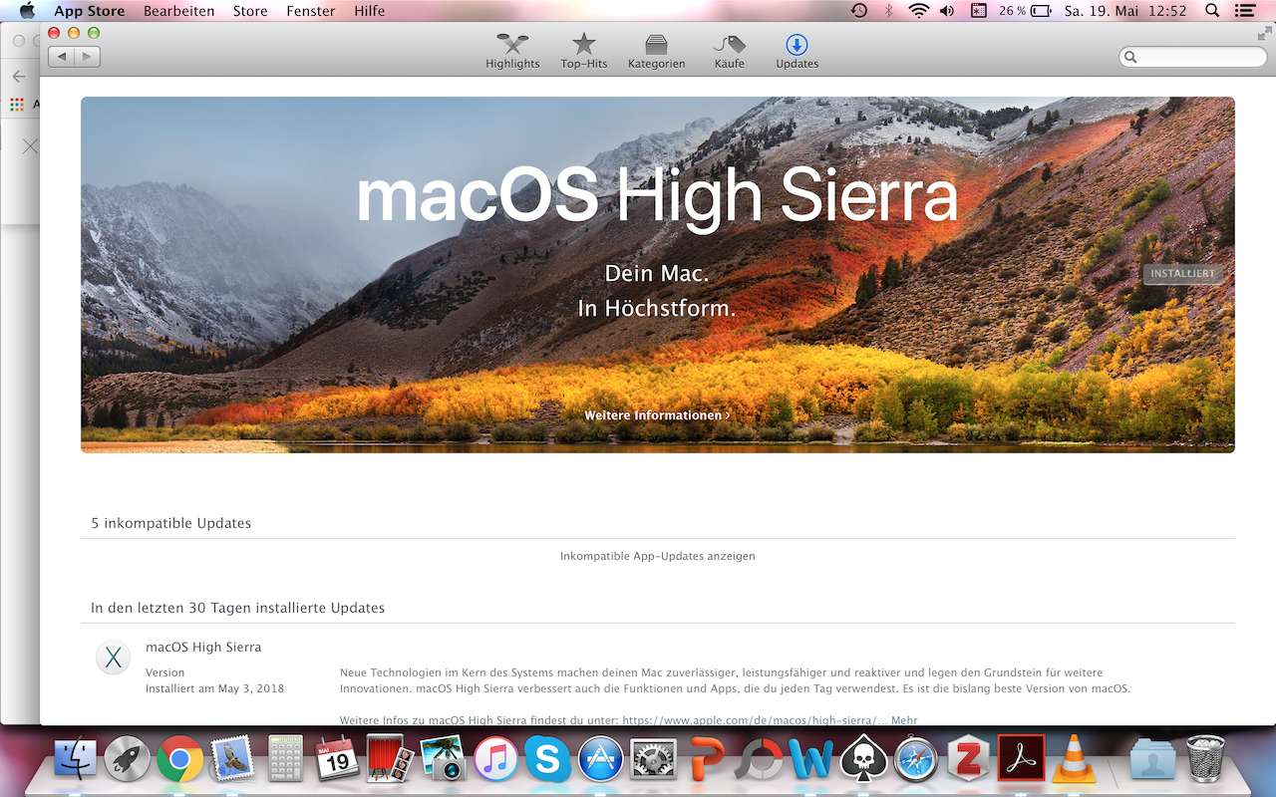
Task: Open the Hilfe menu
Action: tap(369, 11)
